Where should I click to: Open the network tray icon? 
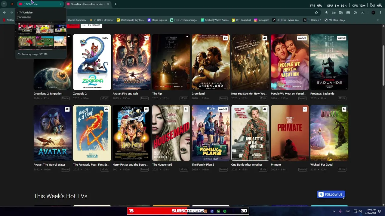(x=355, y=211)
